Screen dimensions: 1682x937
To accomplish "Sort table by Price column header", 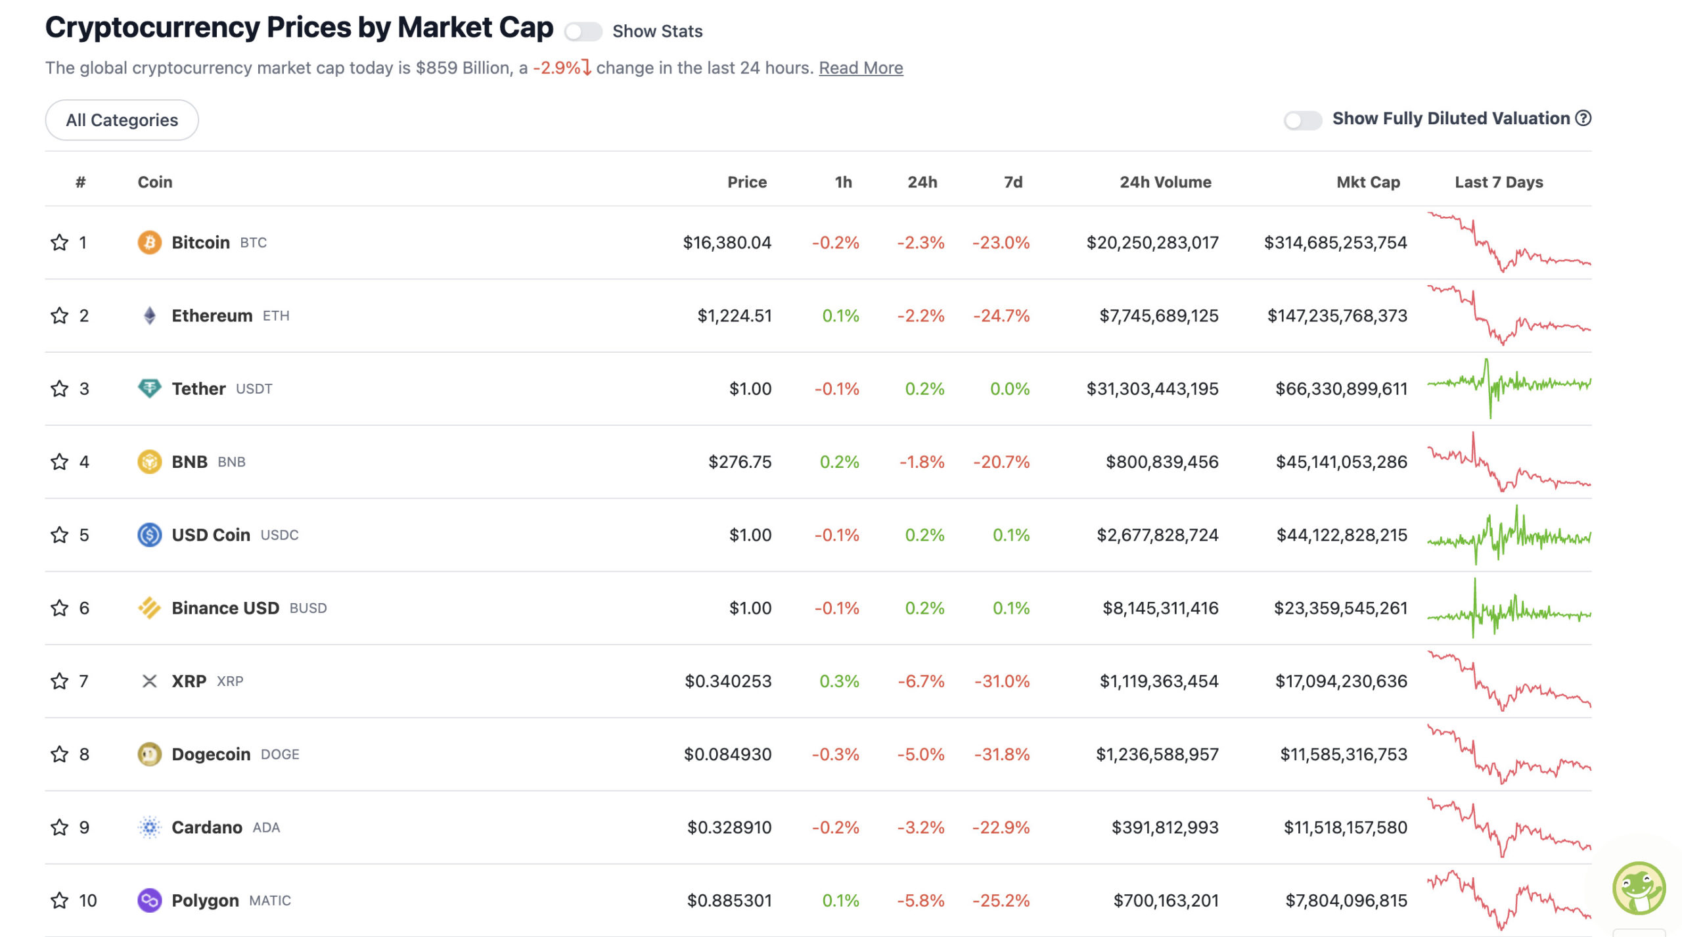I will pyautogui.click(x=747, y=182).
